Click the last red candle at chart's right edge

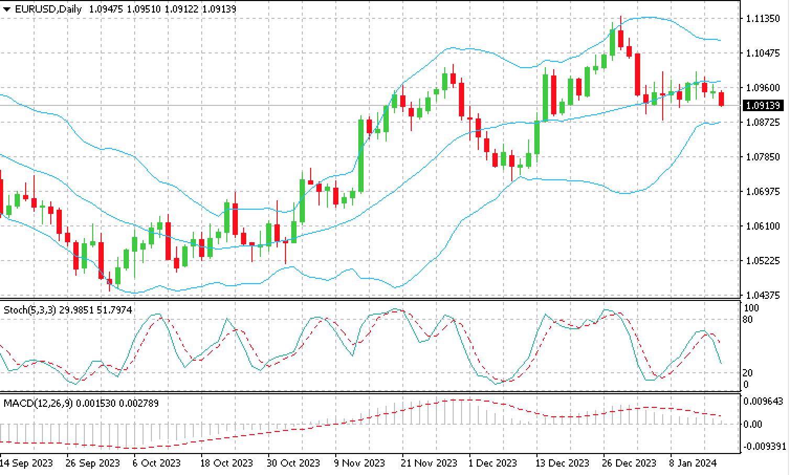(x=721, y=99)
